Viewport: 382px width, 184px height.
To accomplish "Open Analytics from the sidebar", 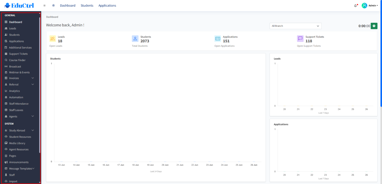I will 14,91.
